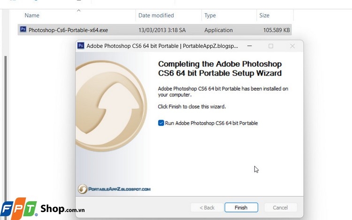
Task: Click Finish to close the wizard
Action: pyautogui.click(x=241, y=207)
